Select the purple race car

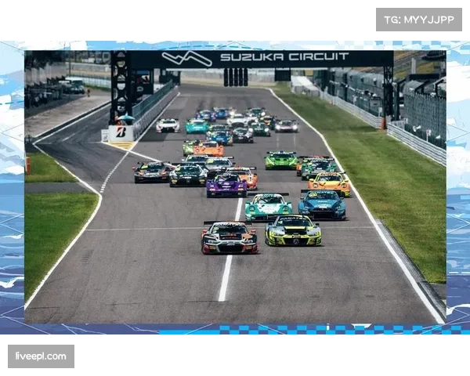[226, 186]
